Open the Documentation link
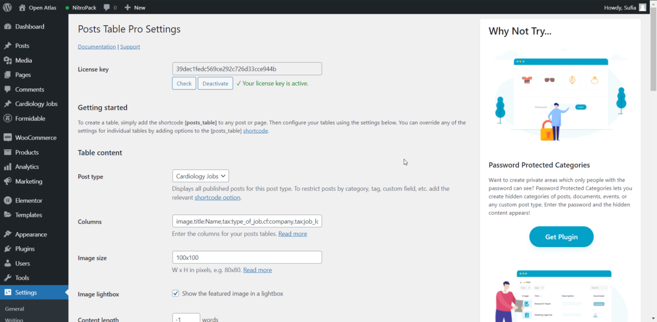The image size is (657, 322). pos(97,47)
